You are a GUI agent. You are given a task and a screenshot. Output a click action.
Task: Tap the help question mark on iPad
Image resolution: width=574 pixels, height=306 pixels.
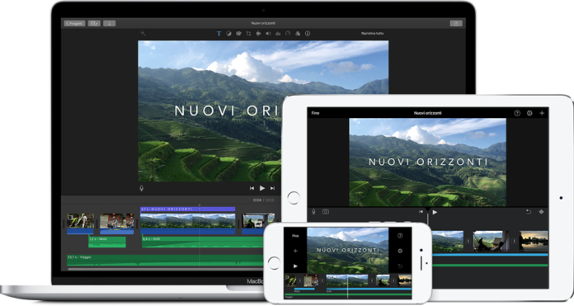tap(517, 113)
